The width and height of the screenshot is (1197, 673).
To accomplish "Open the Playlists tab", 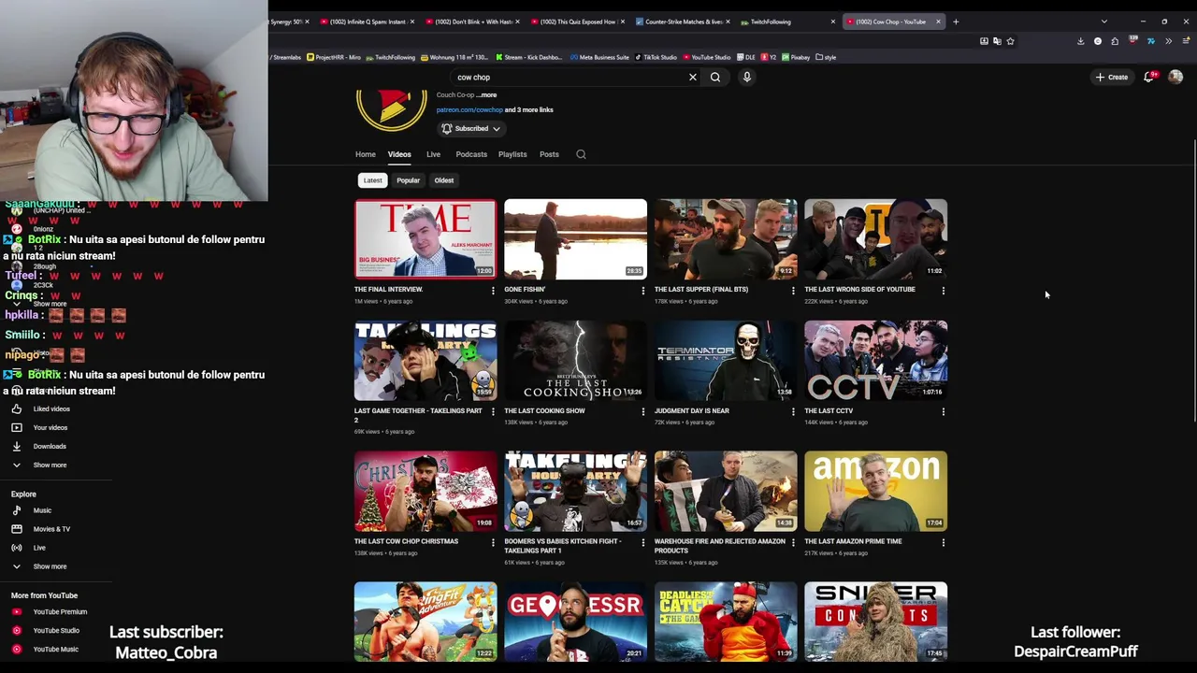I will point(512,154).
